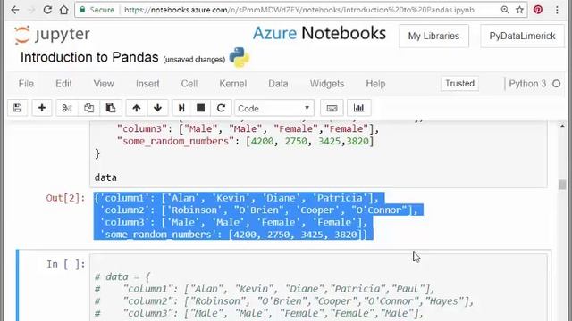The height and width of the screenshot is (321, 572).
Task: Open the View menu
Action: (104, 84)
